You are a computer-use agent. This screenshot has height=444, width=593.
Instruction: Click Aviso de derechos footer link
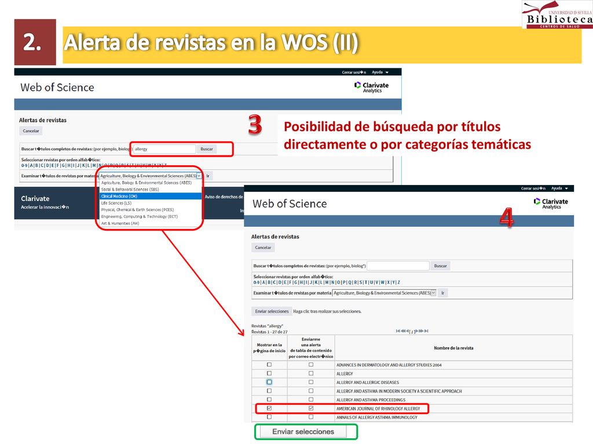(x=224, y=197)
